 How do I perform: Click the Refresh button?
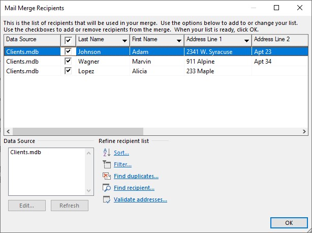(70, 206)
